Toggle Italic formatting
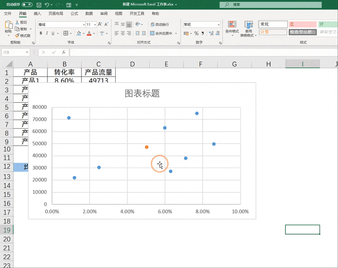This screenshot has width=338, height=268. pyautogui.click(x=47, y=33)
